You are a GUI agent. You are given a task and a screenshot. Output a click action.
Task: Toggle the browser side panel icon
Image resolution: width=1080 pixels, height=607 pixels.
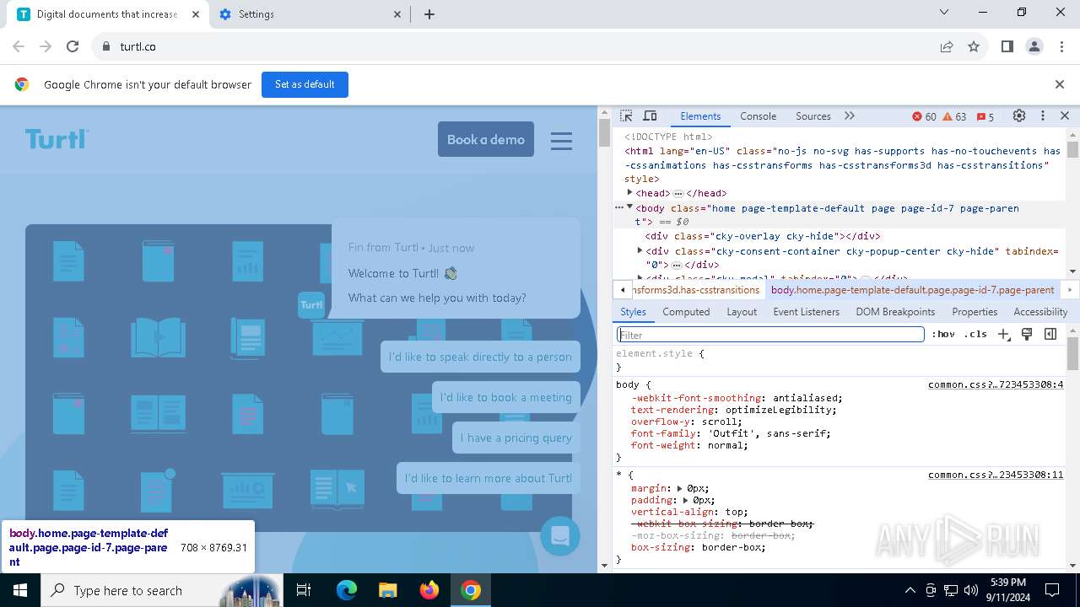pyautogui.click(x=1007, y=46)
